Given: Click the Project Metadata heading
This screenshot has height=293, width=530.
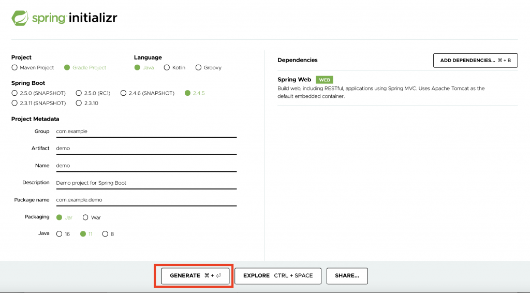Looking at the screenshot, I should [35, 119].
